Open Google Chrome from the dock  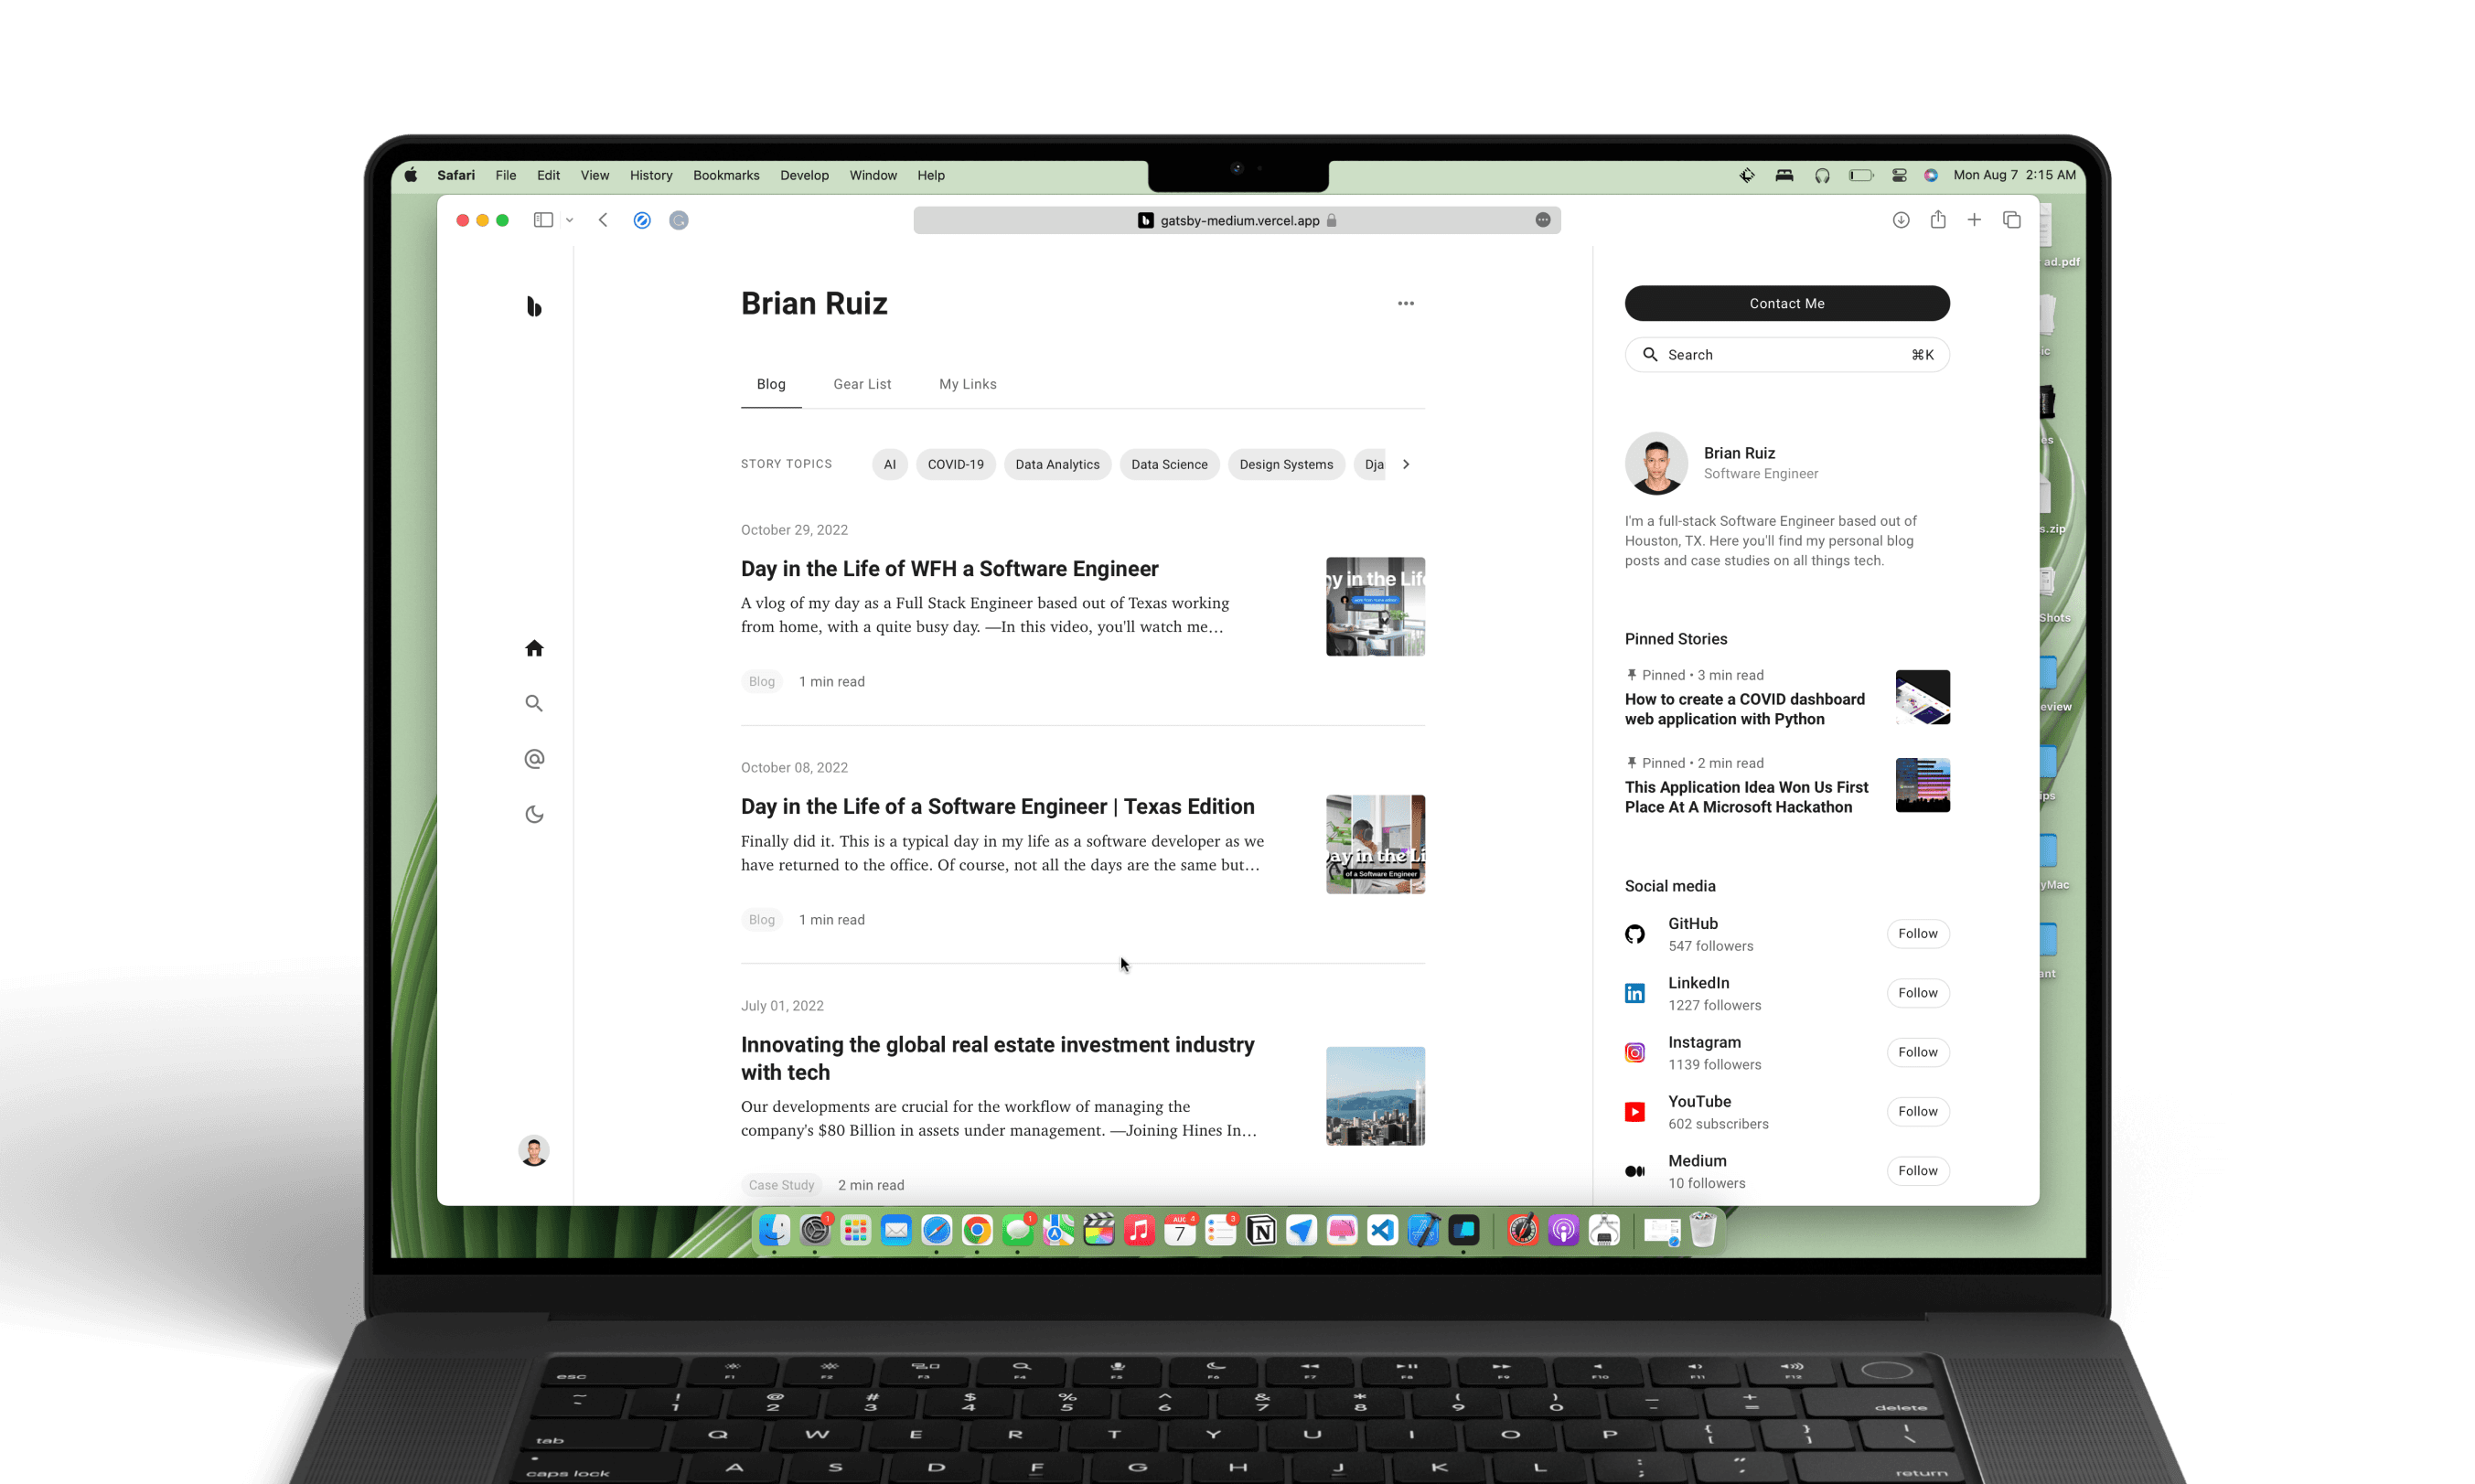pos(977,1230)
